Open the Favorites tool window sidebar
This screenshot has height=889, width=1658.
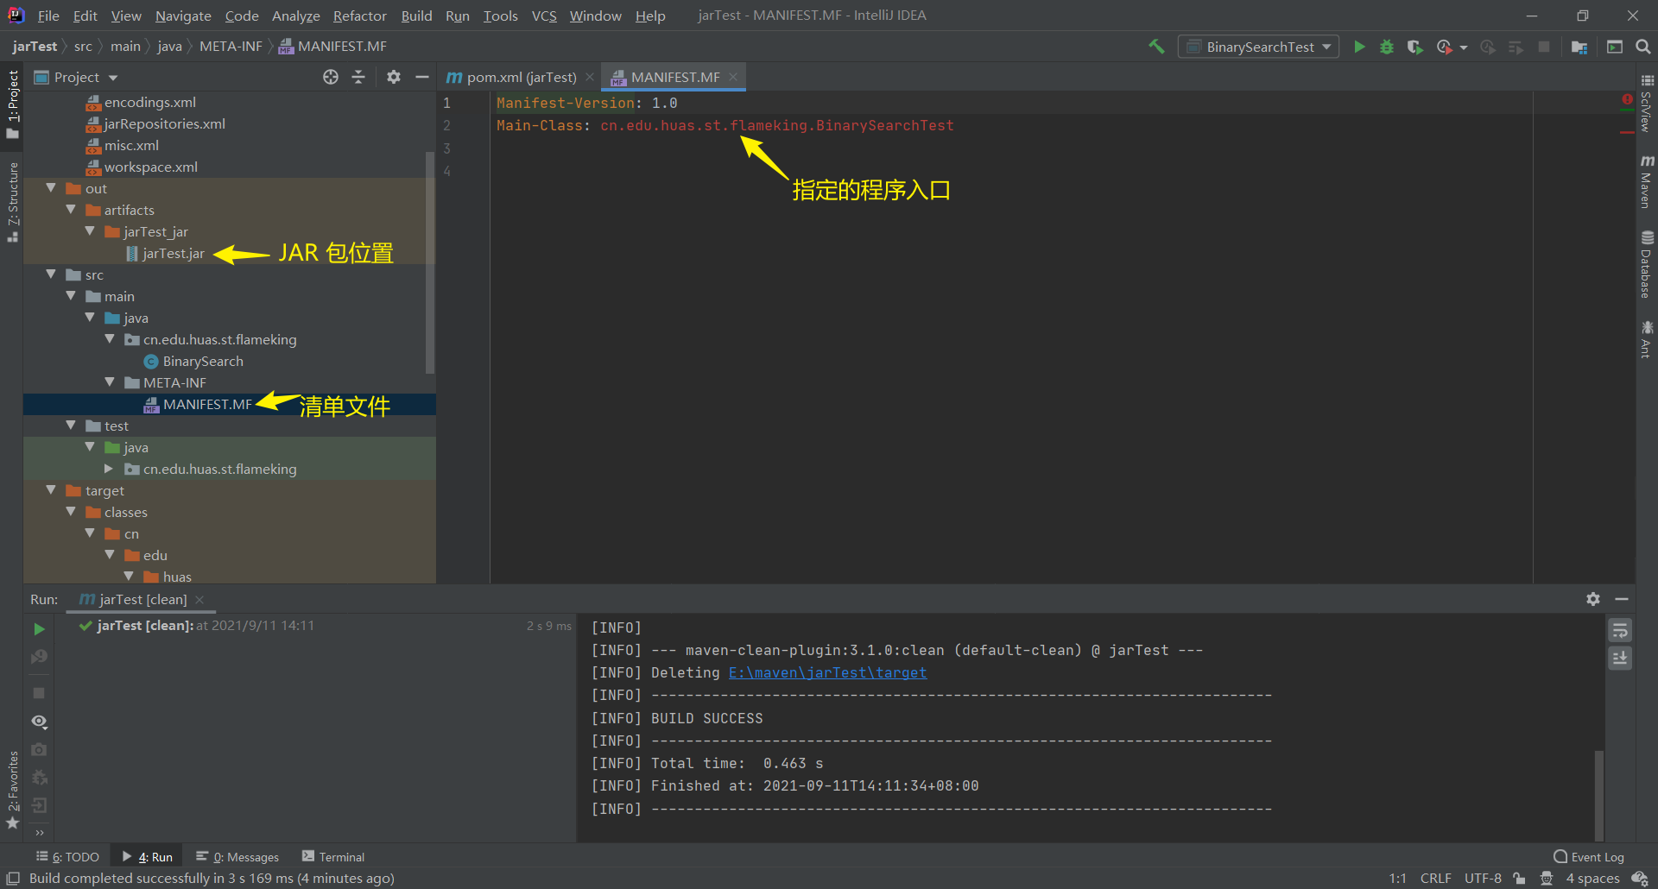pos(12,789)
